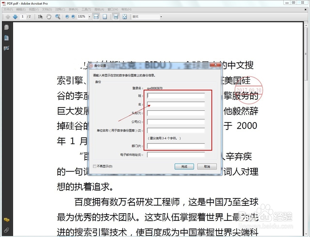Click zoom value 132% field
This screenshot has height=237, width=310.
[x=82, y=17]
